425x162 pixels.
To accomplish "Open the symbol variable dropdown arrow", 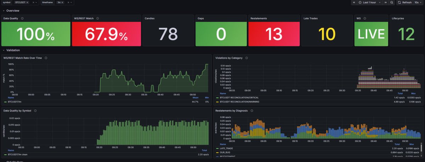I will pos(37,2).
